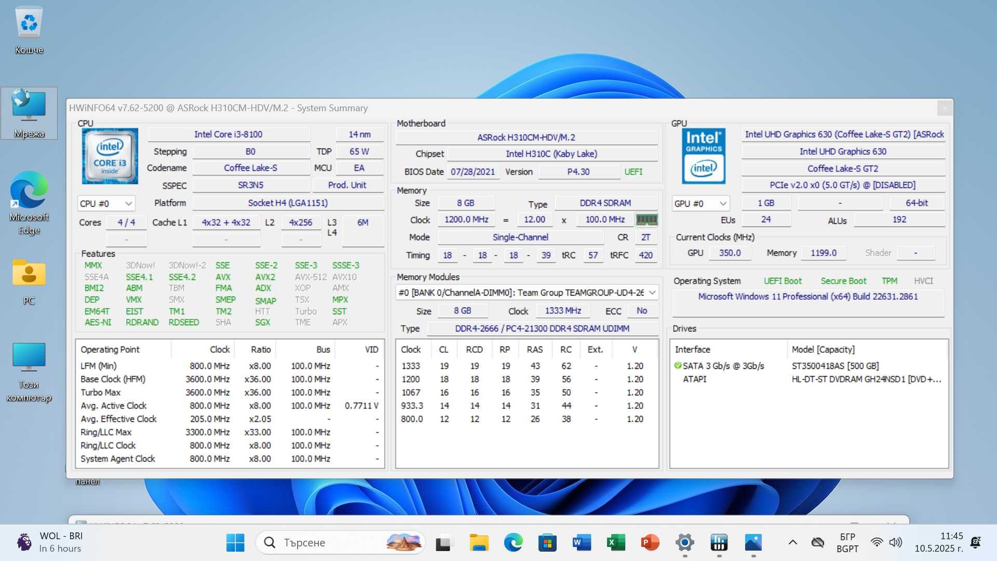Open Settings gear in the taskbar
997x561 pixels.
click(685, 543)
